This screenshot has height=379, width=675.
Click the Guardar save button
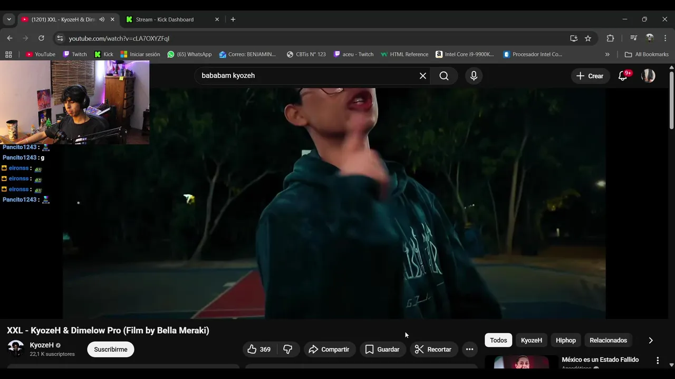click(x=382, y=350)
